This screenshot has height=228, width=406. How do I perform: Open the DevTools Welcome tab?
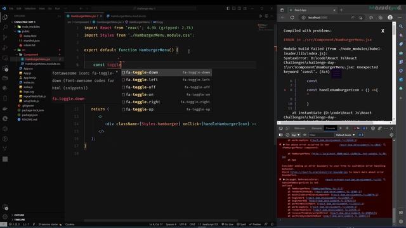click(299, 128)
